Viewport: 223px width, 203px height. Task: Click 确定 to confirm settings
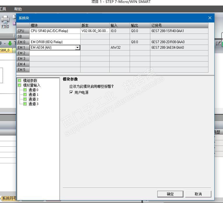coord(170,194)
